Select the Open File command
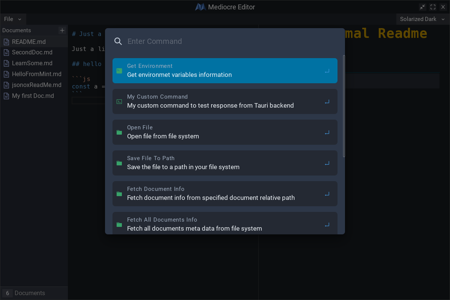The height and width of the screenshot is (300, 450). click(225, 132)
